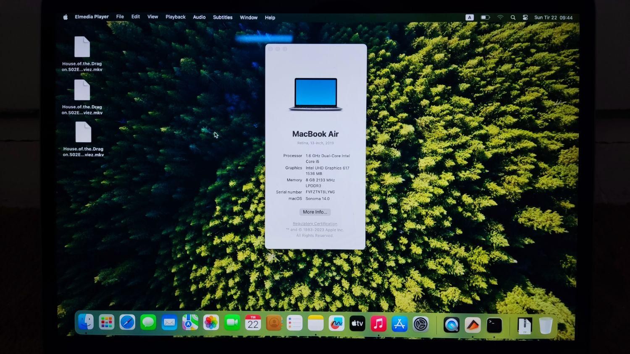Open the Calendar icon showing 22
This screenshot has height=354, width=630.
tap(253, 323)
